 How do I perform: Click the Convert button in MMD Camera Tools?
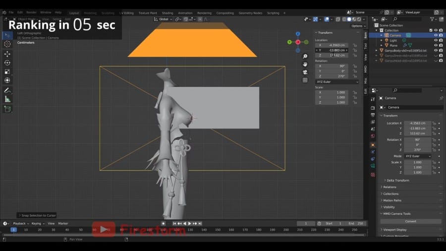[411, 221]
